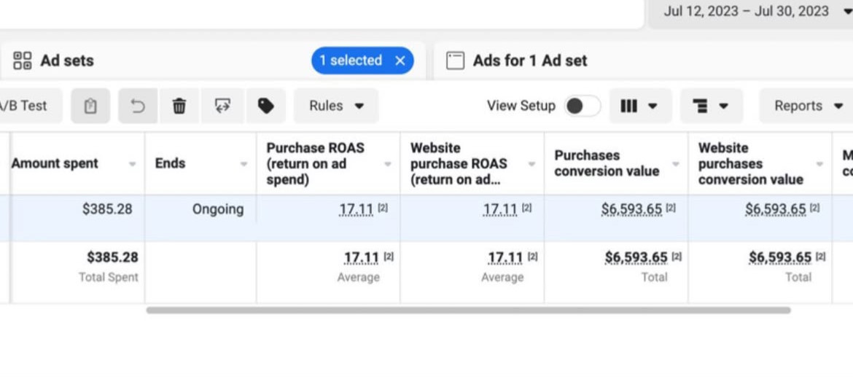Toggle the View Setup switch
The width and height of the screenshot is (853, 377).
tap(583, 106)
